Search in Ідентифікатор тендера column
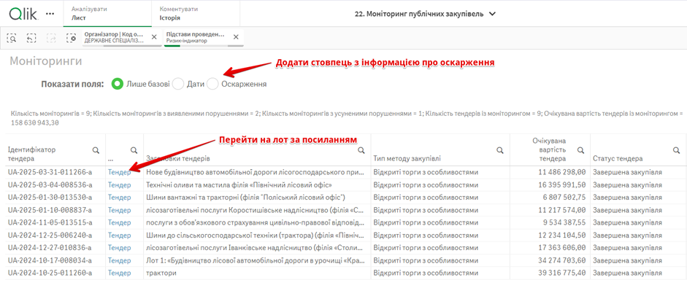Viewport: 687px width, 296px height. point(96,150)
